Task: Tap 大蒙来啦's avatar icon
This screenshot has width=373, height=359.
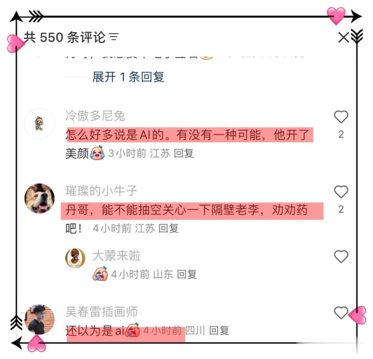Action: coord(75,258)
